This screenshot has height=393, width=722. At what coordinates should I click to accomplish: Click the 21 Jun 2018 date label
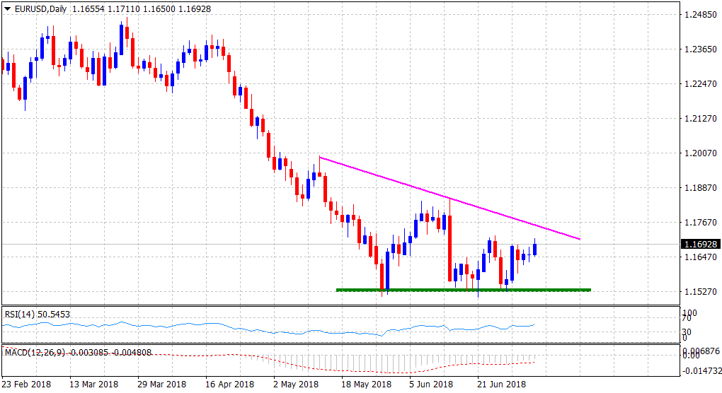point(500,385)
